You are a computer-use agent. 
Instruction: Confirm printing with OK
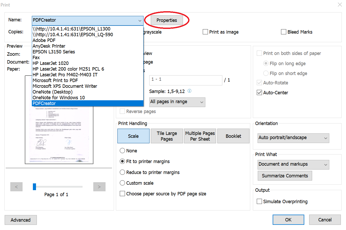[288, 220]
